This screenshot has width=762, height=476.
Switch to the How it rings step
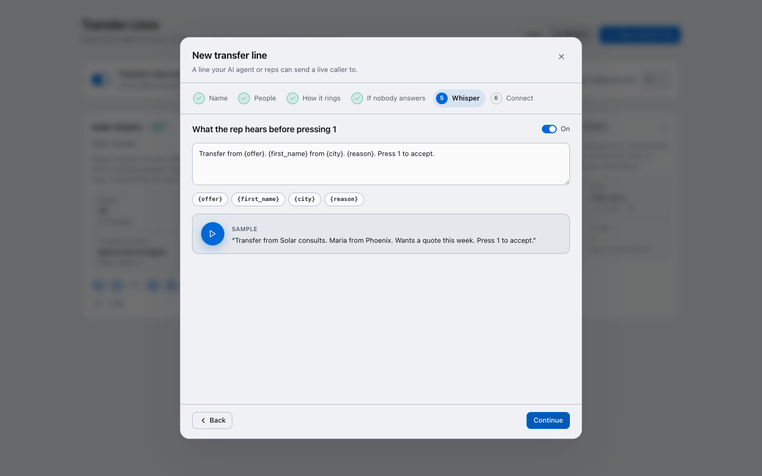point(314,98)
